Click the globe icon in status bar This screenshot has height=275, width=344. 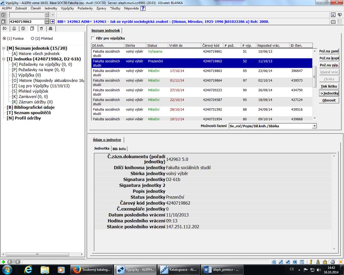point(295,262)
